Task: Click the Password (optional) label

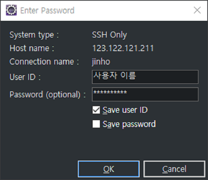Action: [48, 95]
